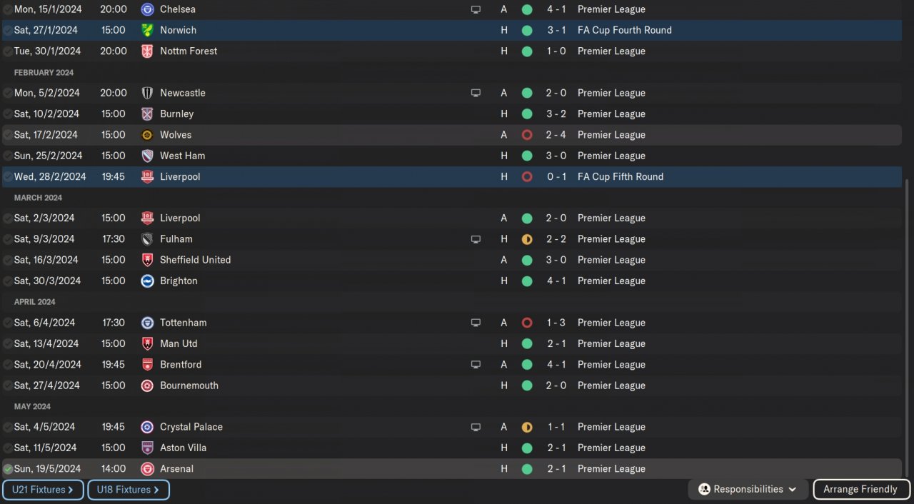Click red loss indicator on Wolves match
This screenshot has height=504, width=914.
coord(527,135)
